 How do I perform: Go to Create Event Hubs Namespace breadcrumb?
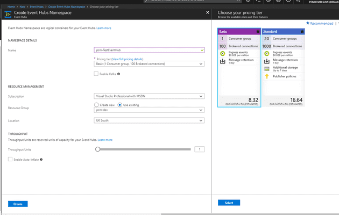(x=67, y=6)
